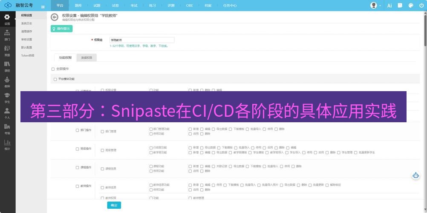Viewport: 427px width, 213px height.
Task: Tick the 教师操作 checkbox
Action: [77, 186]
